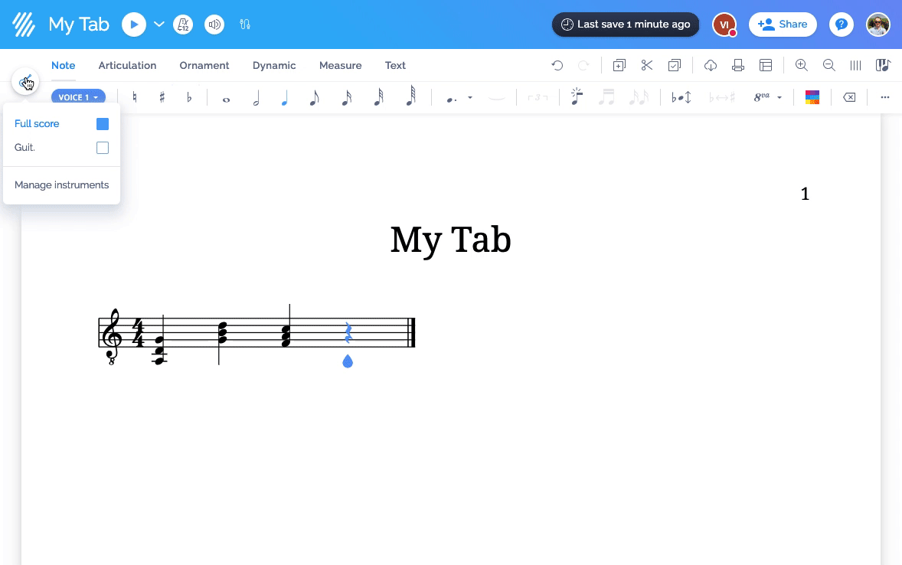Click the Share button
This screenshot has height=565, width=902.
783,24
